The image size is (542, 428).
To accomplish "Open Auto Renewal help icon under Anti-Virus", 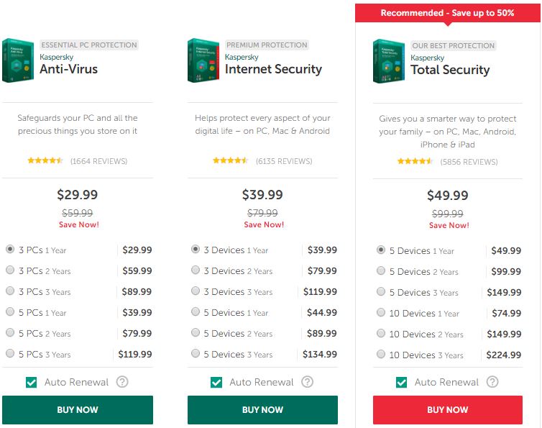I will 122,382.
